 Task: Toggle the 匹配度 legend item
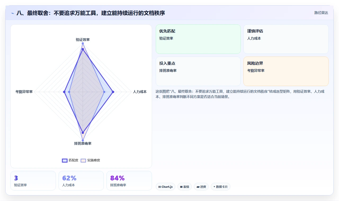70,160
